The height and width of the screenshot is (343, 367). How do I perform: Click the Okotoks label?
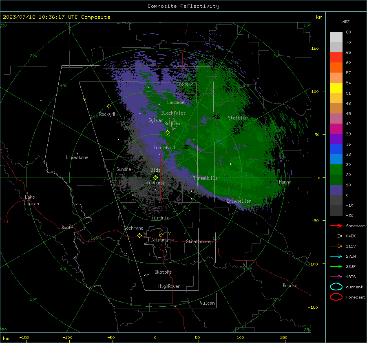coord(163,272)
